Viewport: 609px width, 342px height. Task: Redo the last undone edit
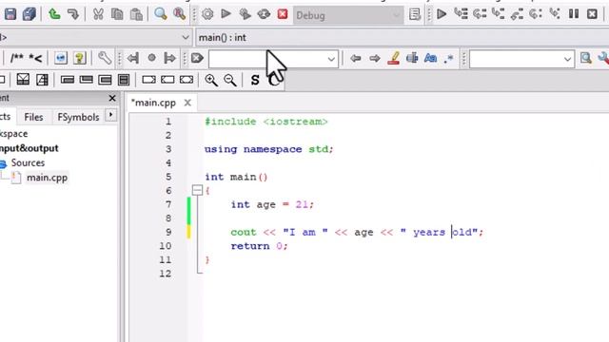(73, 15)
